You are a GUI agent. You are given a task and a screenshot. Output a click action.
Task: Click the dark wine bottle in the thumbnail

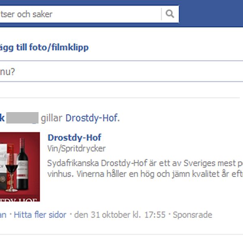tap(22, 164)
